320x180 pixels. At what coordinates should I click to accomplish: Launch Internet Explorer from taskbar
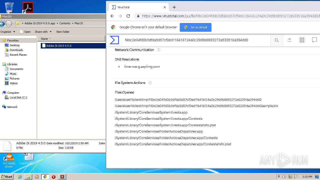coord(20,177)
